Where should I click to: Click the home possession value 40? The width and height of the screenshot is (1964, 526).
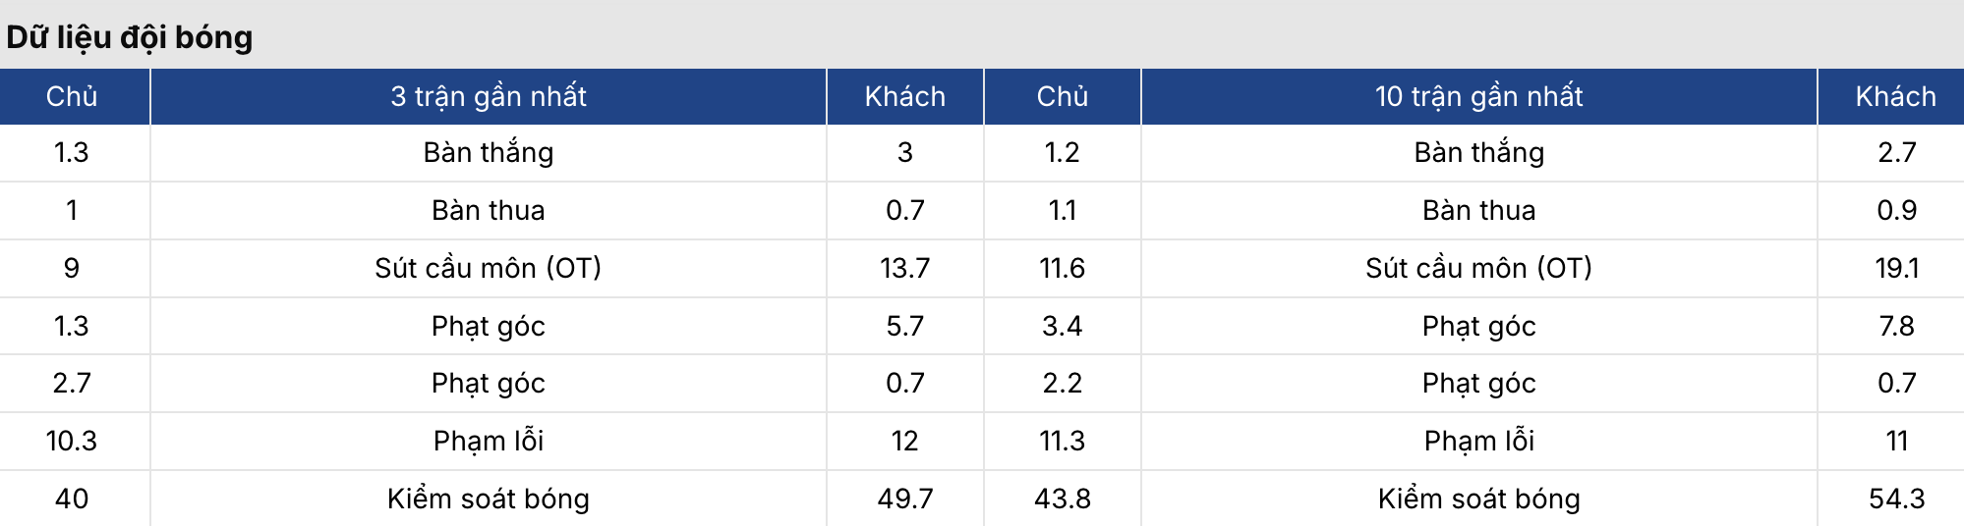(x=72, y=499)
